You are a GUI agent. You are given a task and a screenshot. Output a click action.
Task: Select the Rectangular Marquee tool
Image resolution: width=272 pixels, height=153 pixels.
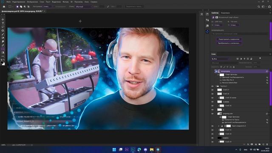[3, 49]
